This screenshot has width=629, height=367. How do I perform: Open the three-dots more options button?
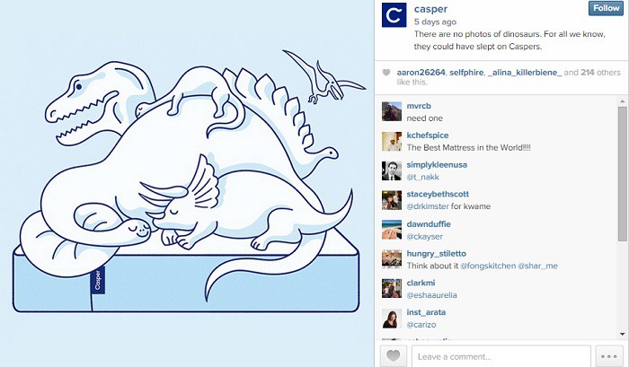coord(608,355)
